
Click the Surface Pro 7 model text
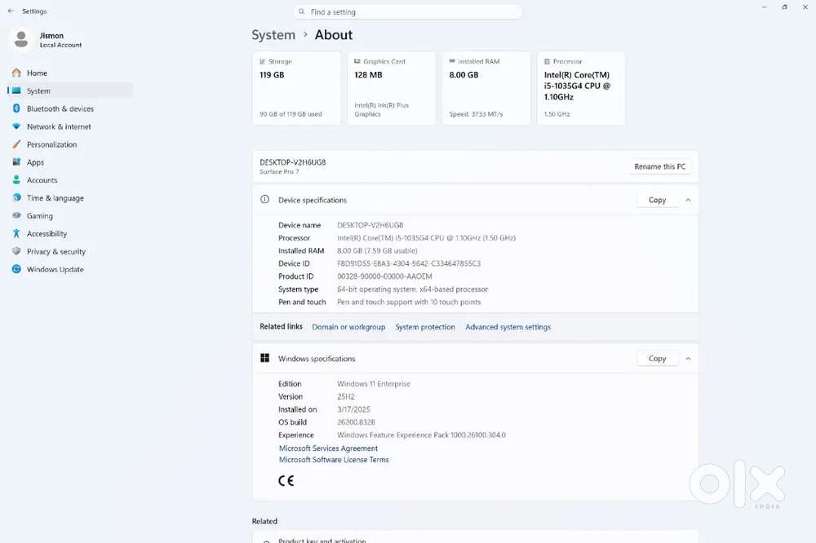[279, 172]
